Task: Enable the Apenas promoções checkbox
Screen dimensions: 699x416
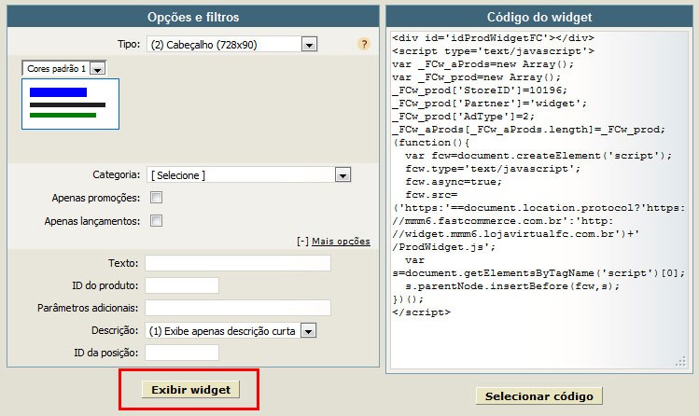Action: point(156,198)
